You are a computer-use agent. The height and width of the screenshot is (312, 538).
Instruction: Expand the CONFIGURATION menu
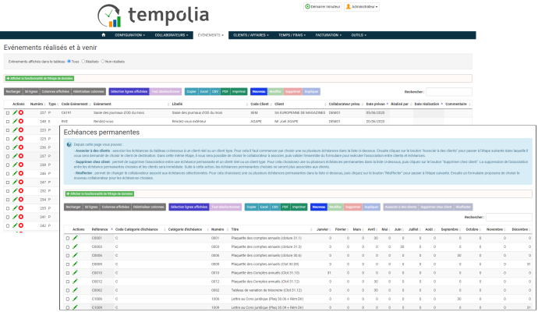point(130,35)
